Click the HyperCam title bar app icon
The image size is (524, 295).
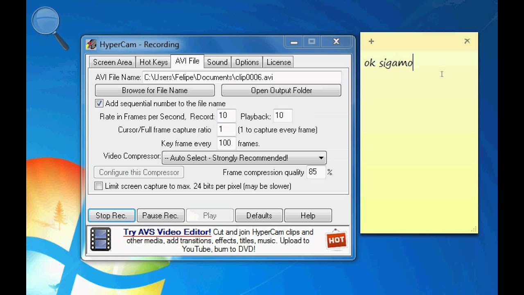pyautogui.click(x=91, y=44)
